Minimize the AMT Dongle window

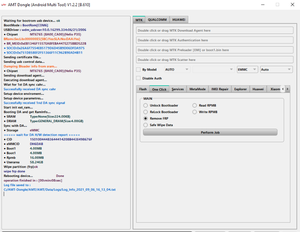[263, 5]
